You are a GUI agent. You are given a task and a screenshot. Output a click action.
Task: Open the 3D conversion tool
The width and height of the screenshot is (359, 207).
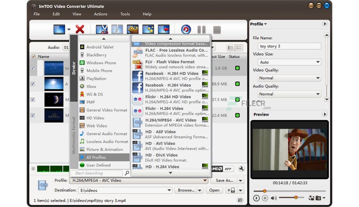pyautogui.click(x=133, y=30)
